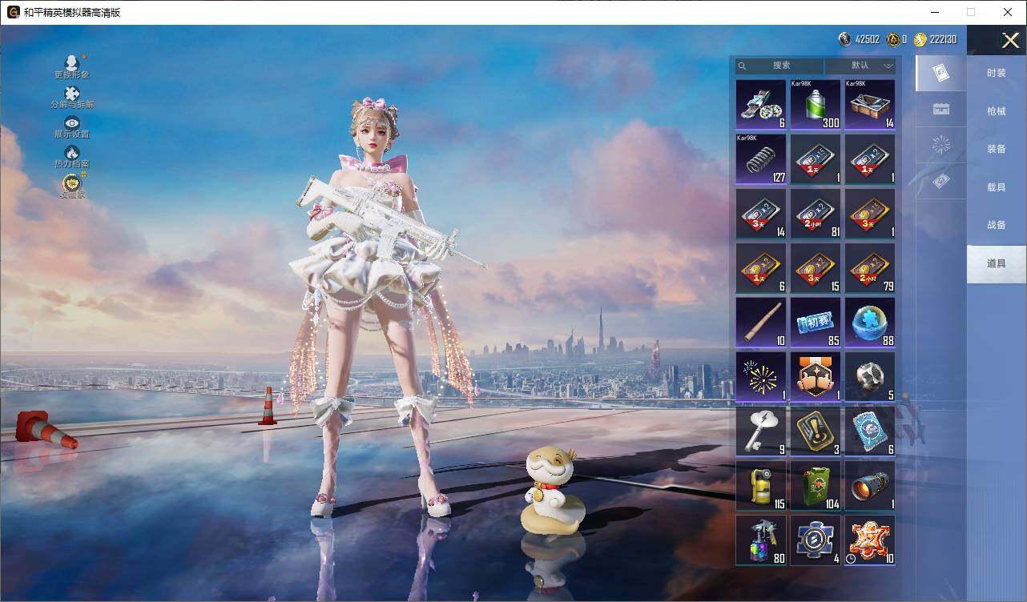Switch to the 装备 tab
The height and width of the screenshot is (602, 1027).
click(x=997, y=149)
